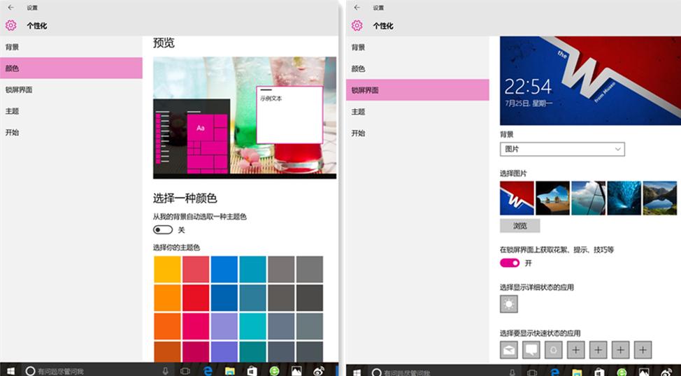681x376 pixels.
Task: Launch Edge from left taskbar
Action: [x=208, y=371]
